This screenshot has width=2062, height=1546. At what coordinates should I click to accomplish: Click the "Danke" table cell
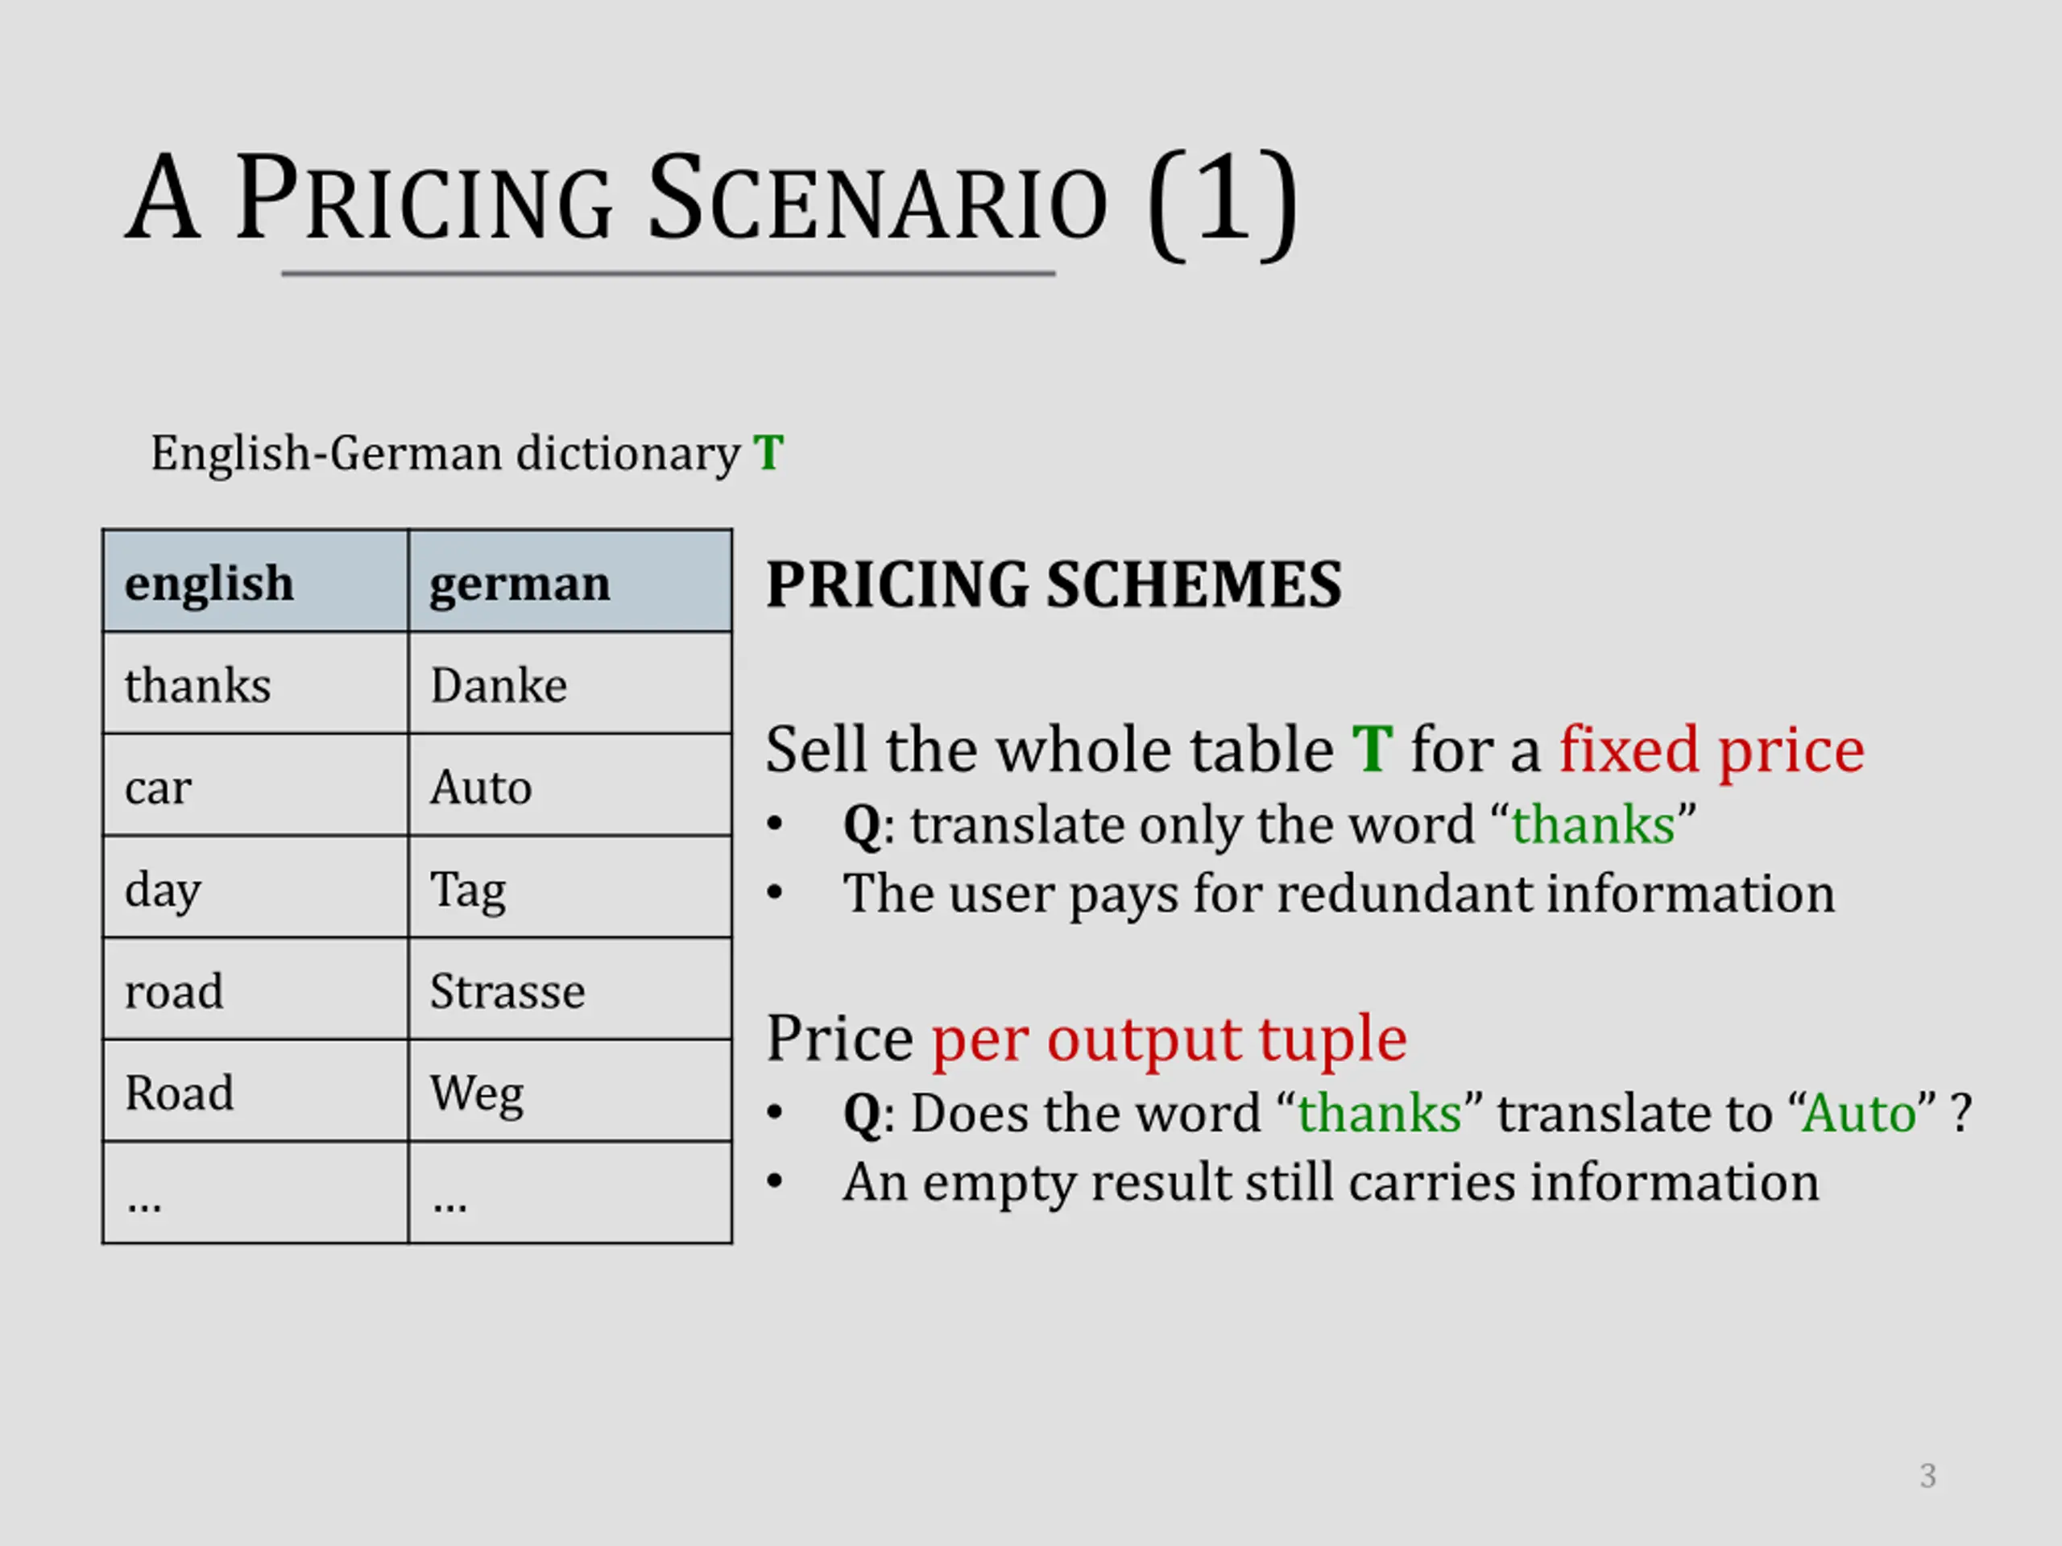(x=570, y=683)
